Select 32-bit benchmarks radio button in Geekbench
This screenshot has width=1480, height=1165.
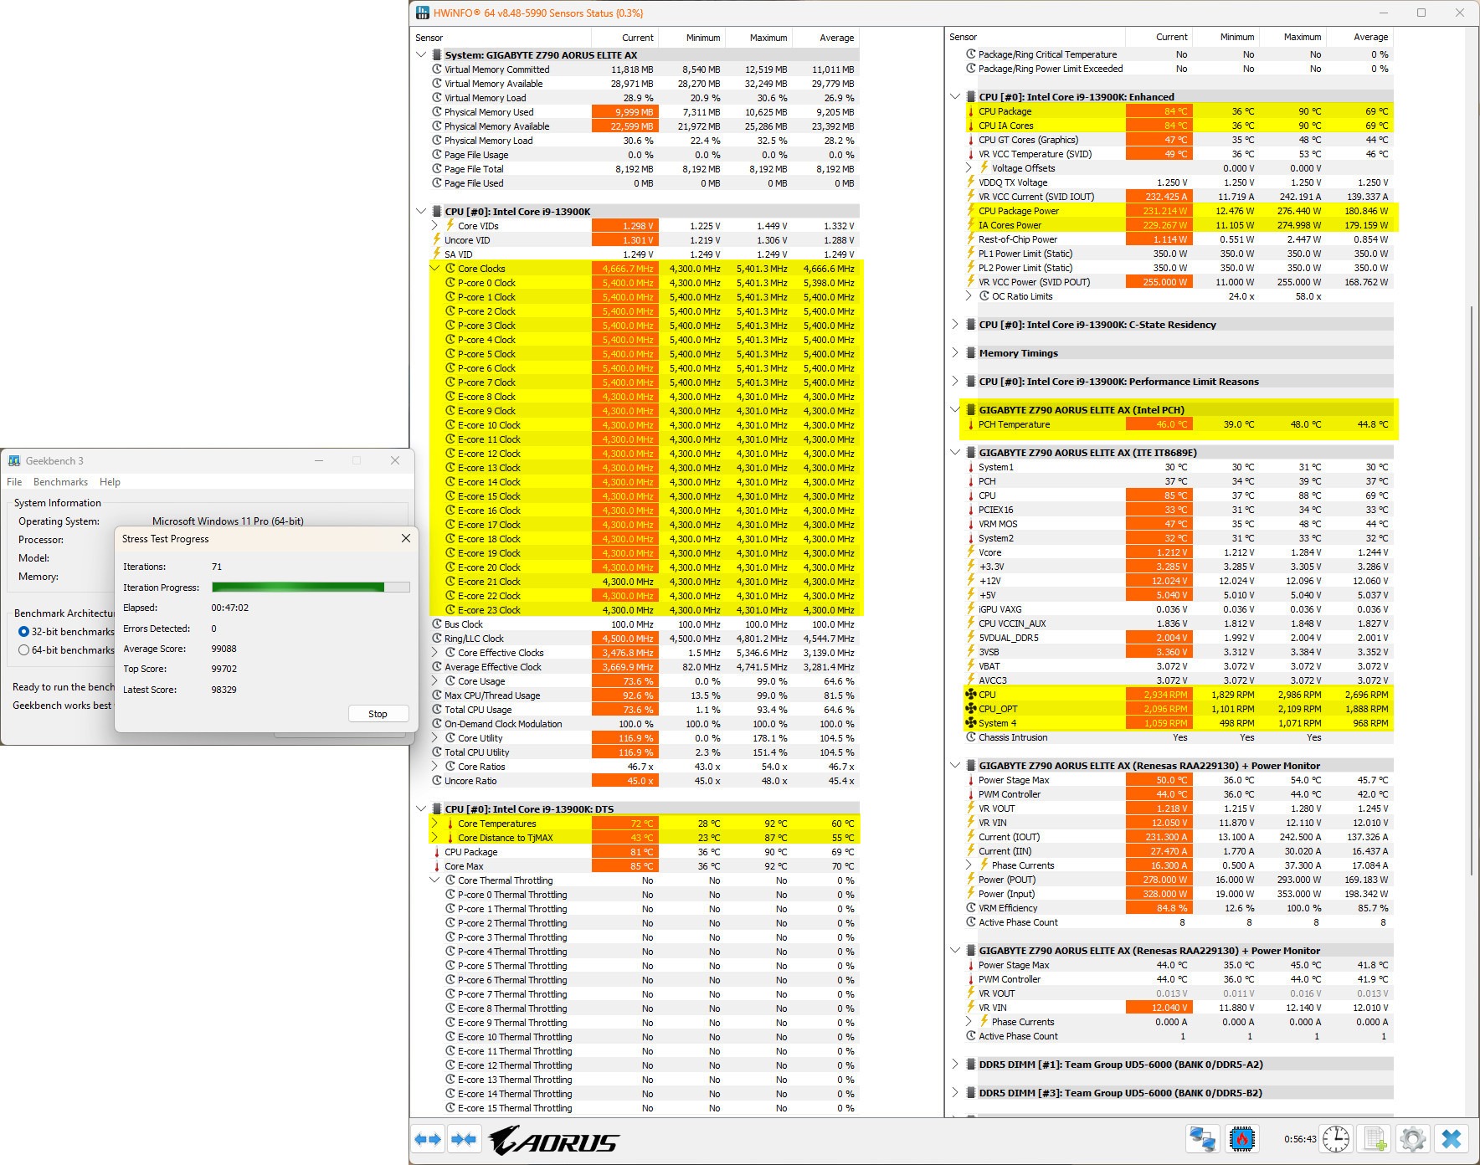click(x=23, y=632)
